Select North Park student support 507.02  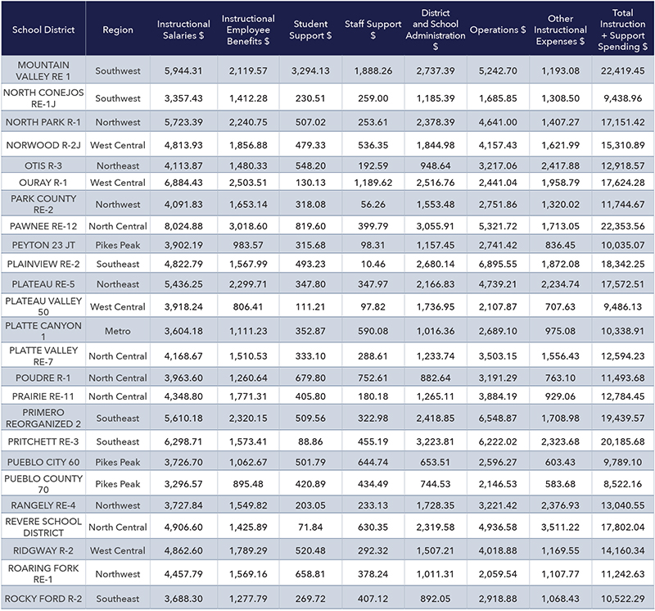[x=310, y=122]
